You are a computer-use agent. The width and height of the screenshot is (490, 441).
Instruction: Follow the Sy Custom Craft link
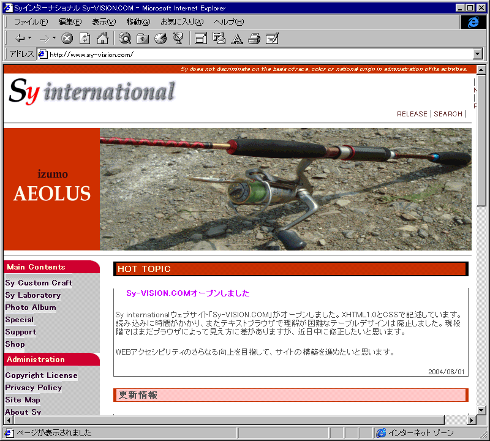tap(39, 283)
